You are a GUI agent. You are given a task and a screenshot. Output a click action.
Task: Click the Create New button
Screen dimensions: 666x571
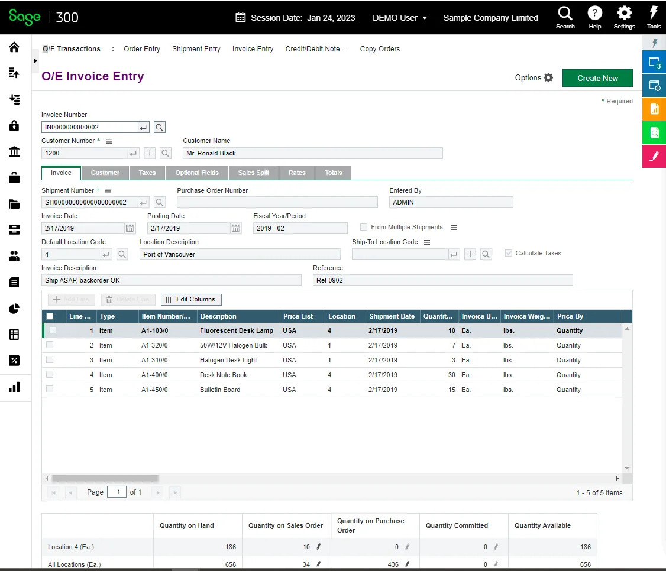tap(597, 78)
